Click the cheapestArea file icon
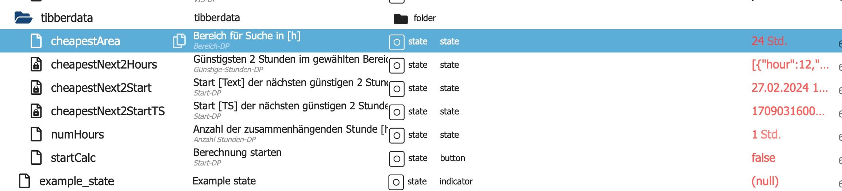This screenshot has width=842, height=191. click(36, 41)
